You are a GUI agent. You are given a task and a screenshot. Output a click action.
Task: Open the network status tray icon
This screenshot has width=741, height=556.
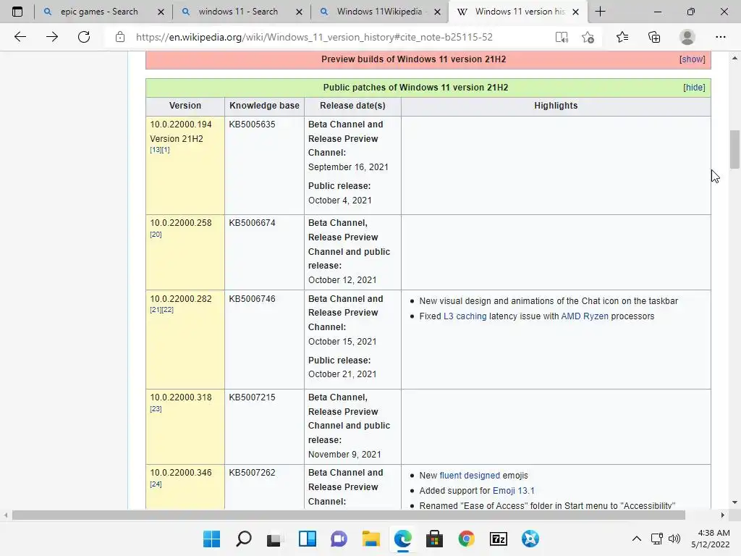click(x=657, y=539)
